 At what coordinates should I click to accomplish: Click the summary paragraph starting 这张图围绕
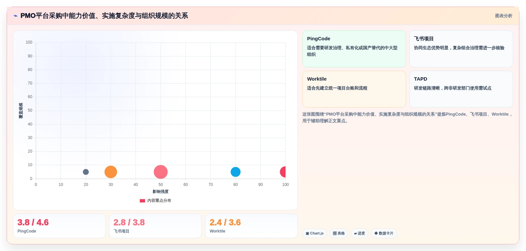pos(407,117)
